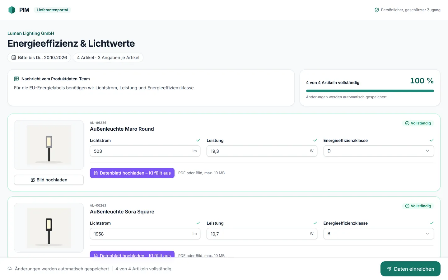Click the checkmark next to Sora Square Lichtstrom

(x=198, y=223)
